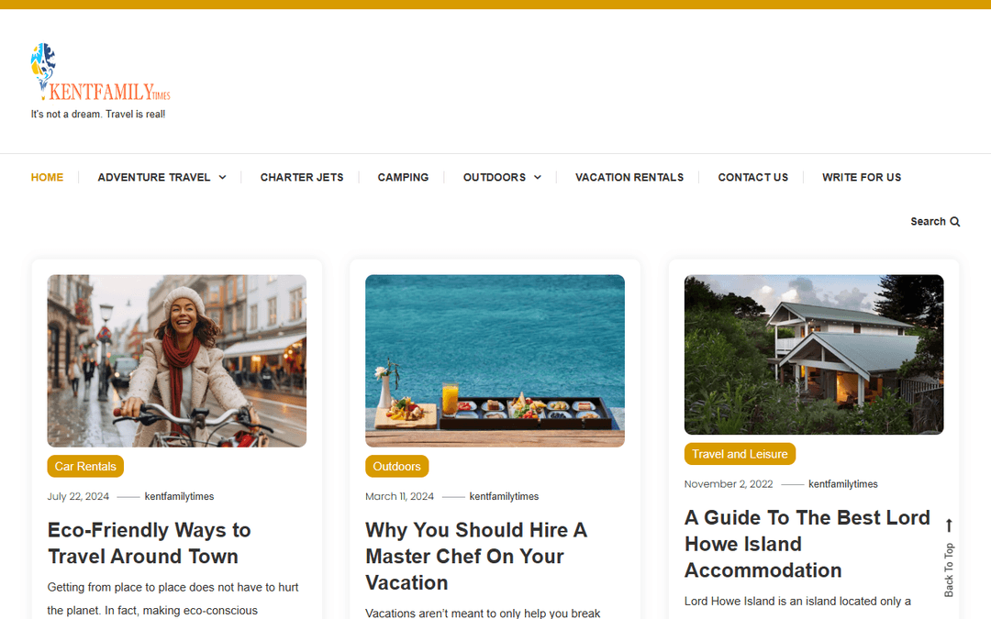Expand the Adventure Travel submenu chevron
The image size is (991, 619).
[222, 178]
